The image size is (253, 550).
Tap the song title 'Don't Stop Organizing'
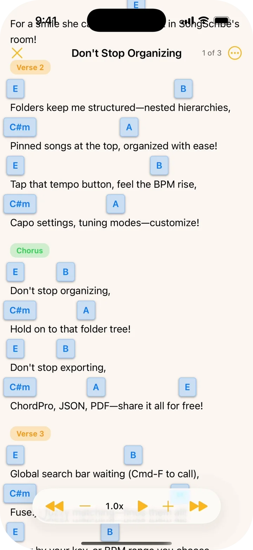(126, 53)
